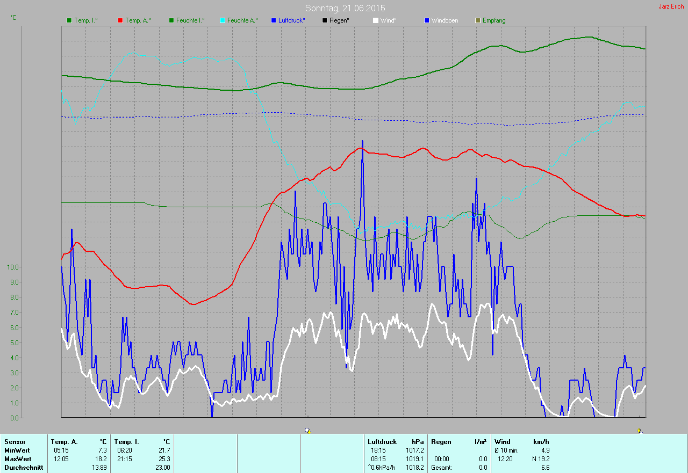Click the MaxWert row label
Viewport: 688px width, 473px height.
point(17,459)
